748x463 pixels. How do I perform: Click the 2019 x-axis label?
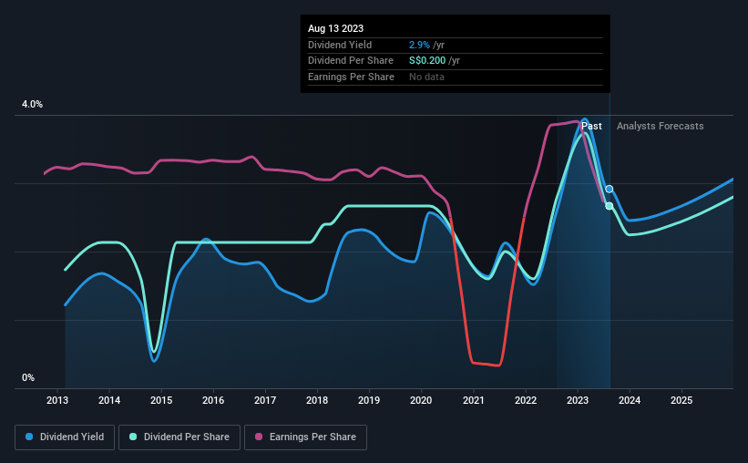[369, 400]
